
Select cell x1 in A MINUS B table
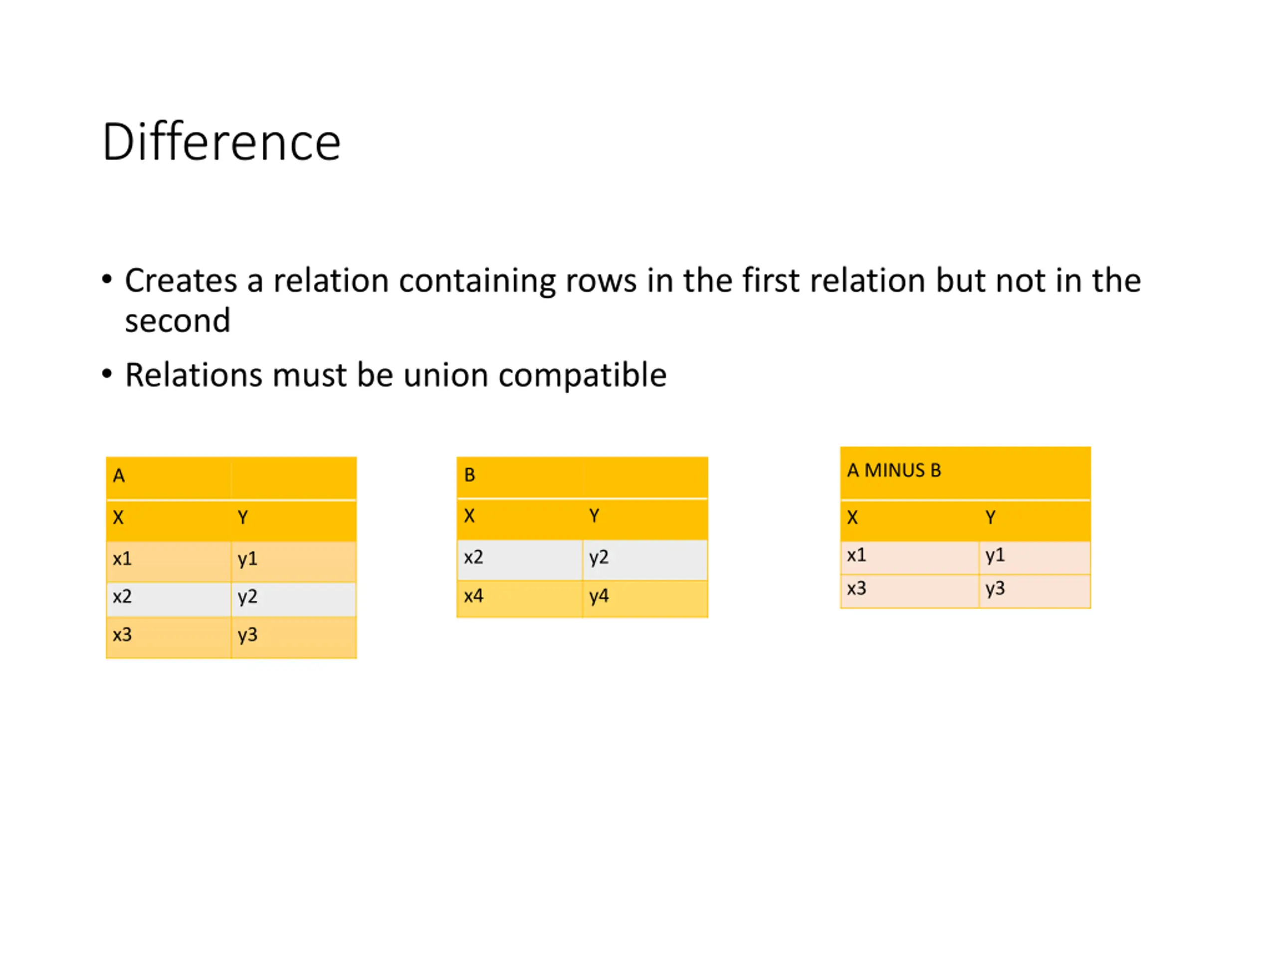tap(910, 557)
